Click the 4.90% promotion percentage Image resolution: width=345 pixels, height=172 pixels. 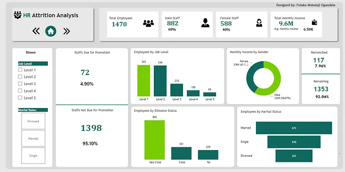(87, 84)
